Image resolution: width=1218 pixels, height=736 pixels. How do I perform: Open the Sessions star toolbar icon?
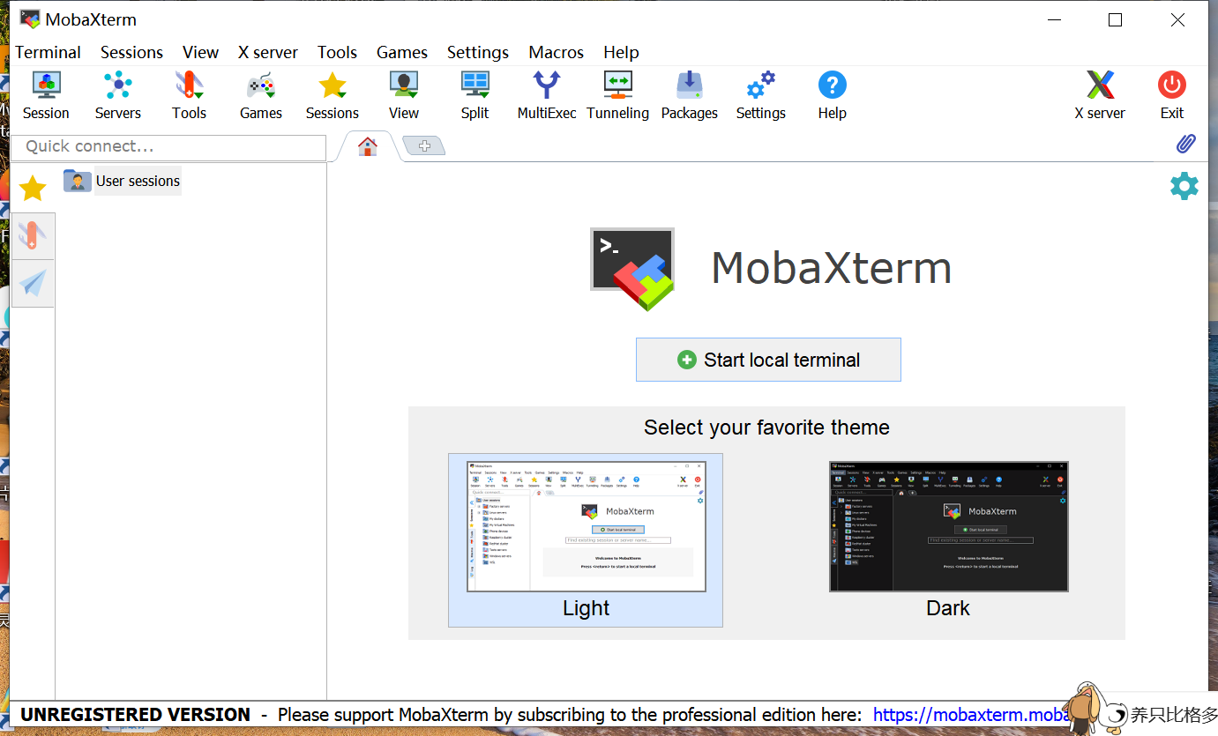point(332,95)
